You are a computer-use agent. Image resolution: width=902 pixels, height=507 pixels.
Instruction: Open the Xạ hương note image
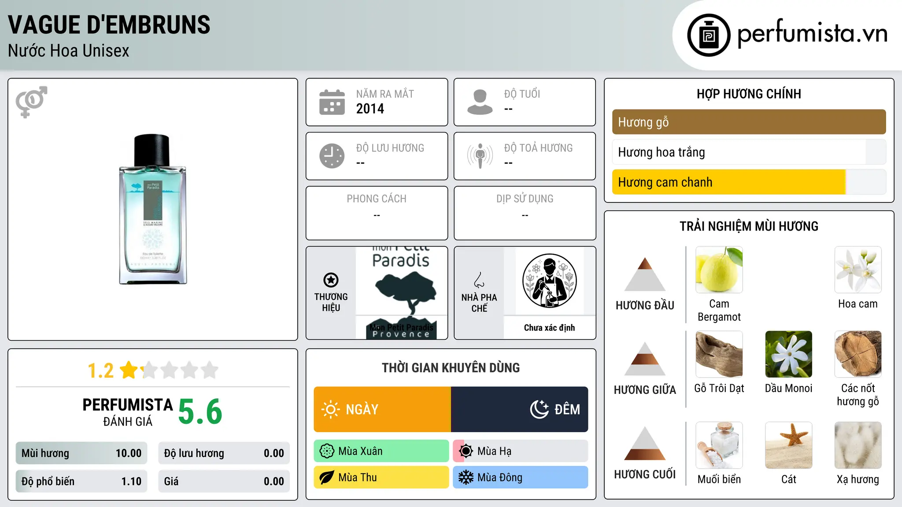tap(858, 445)
